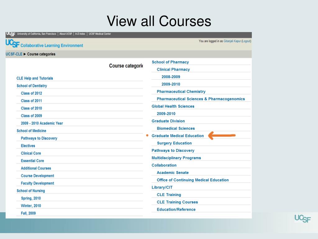Open the Electives category

click(28, 146)
